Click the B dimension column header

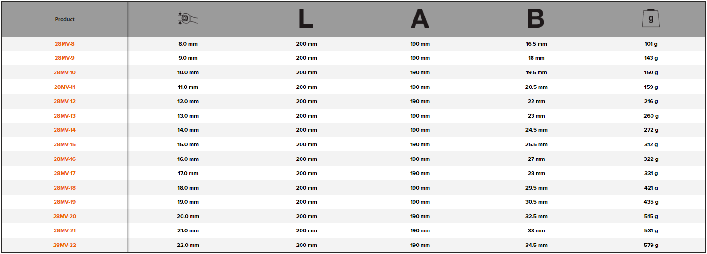point(536,19)
